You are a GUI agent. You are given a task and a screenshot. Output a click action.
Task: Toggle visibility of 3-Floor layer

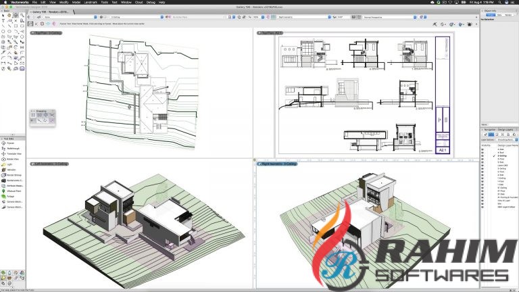483,160
